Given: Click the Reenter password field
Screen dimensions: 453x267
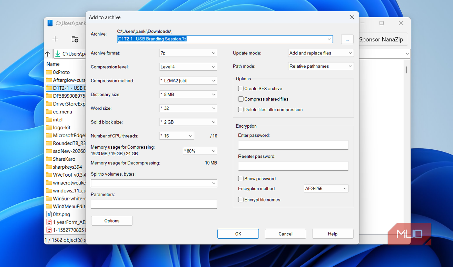Looking at the screenshot, I should [293, 166].
